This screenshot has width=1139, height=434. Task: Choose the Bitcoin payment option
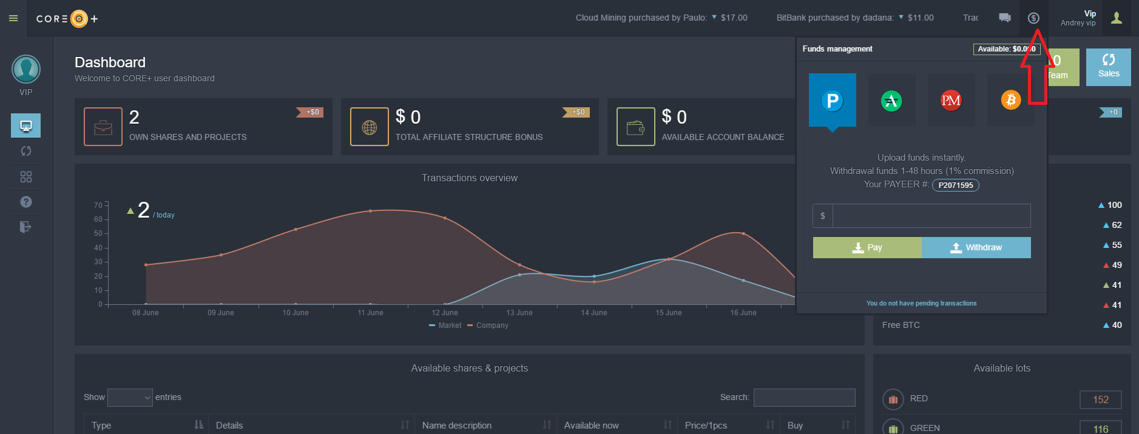pos(1010,101)
